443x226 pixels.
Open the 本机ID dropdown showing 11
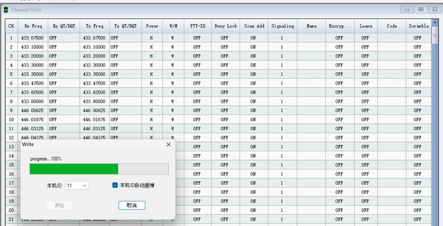pyautogui.click(x=77, y=186)
